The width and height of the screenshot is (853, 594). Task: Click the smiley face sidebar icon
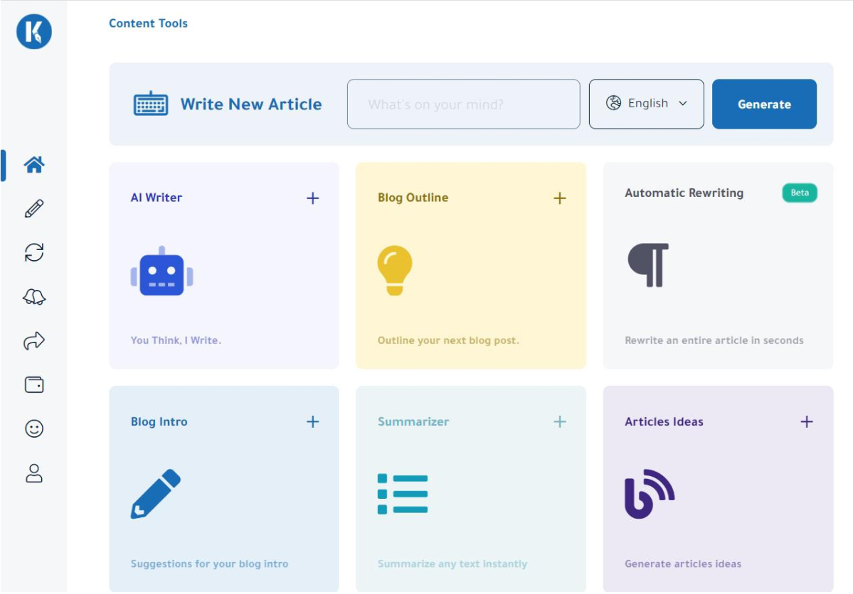pos(34,428)
